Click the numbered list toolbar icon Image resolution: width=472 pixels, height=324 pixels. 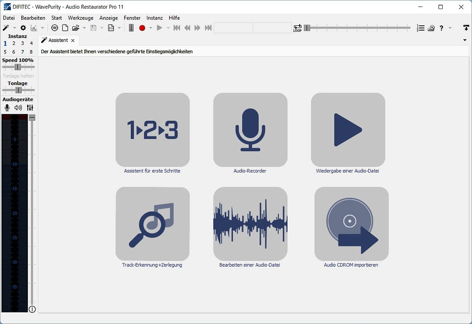coord(420,28)
